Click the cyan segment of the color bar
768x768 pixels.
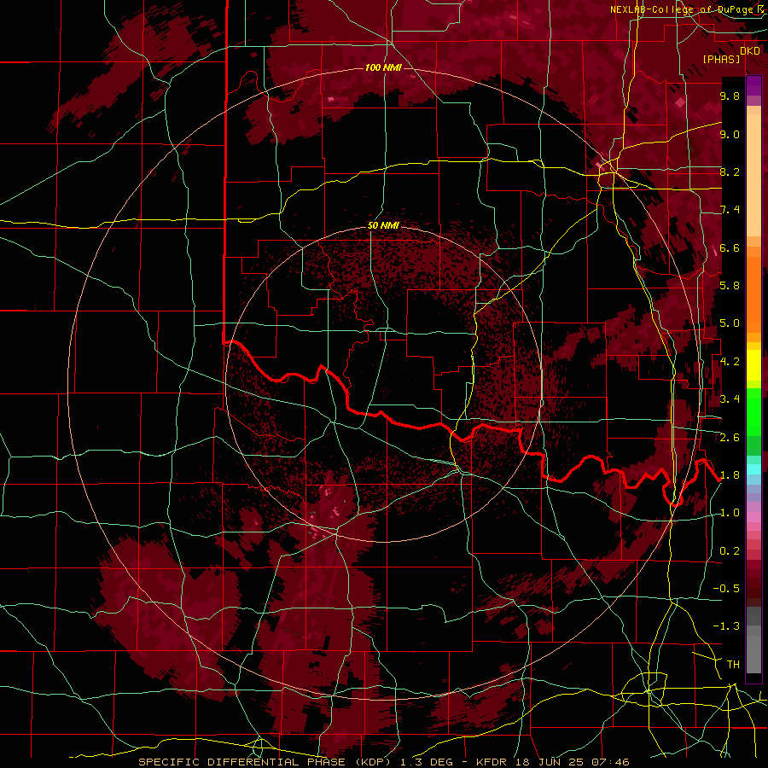(x=753, y=469)
